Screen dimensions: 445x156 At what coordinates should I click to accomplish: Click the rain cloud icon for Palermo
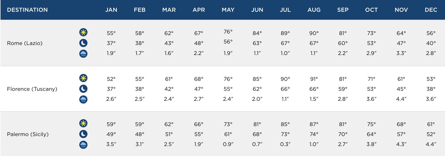[x=83, y=145]
